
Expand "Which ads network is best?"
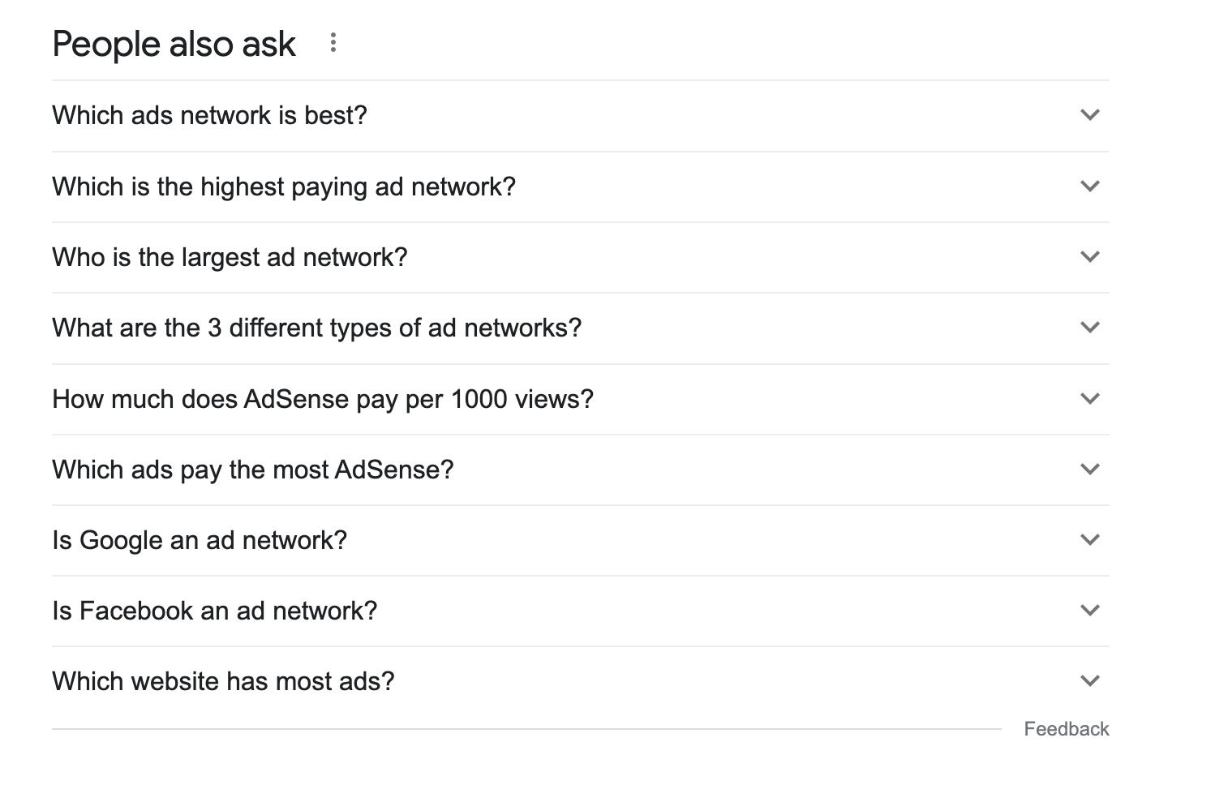(1090, 116)
